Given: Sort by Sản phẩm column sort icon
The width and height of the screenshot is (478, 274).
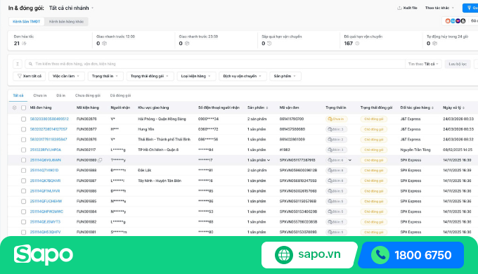Looking at the screenshot, I should tap(267, 108).
